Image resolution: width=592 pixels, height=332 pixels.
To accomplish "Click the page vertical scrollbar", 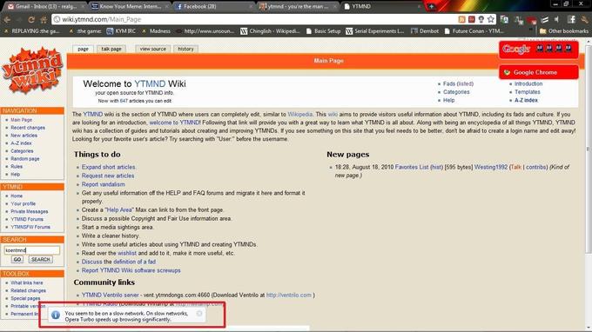I will (x=589, y=150).
